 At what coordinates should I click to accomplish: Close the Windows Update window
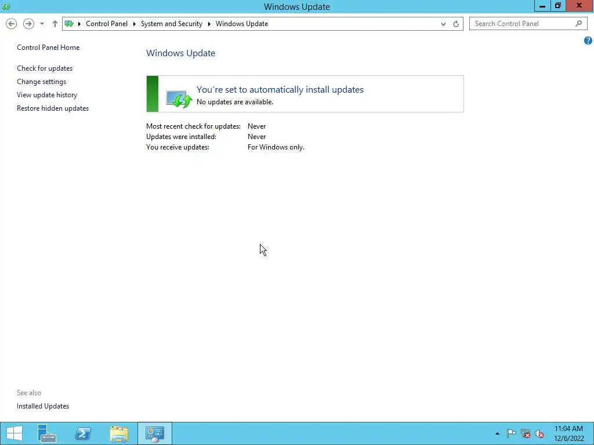[579, 6]
